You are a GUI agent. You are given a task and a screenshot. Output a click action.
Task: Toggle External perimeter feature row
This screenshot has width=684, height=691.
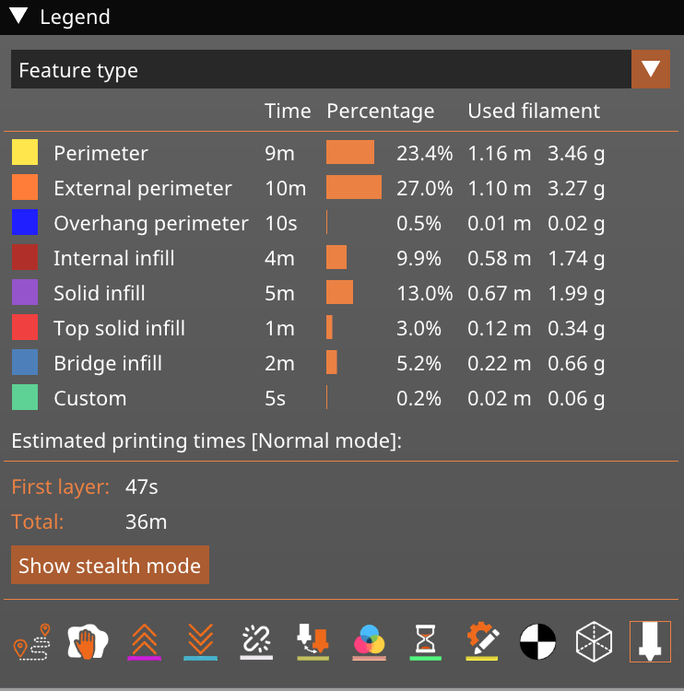(x=143, y=188)
